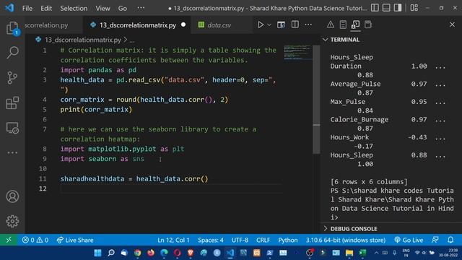Screen dimensions: 462x260
Task: Open remote window indicator in status bar
Action: (9, 240)
